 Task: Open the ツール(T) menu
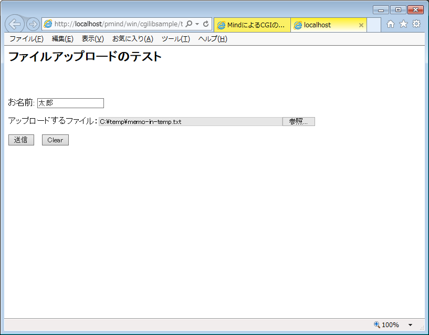click(176, 39)
